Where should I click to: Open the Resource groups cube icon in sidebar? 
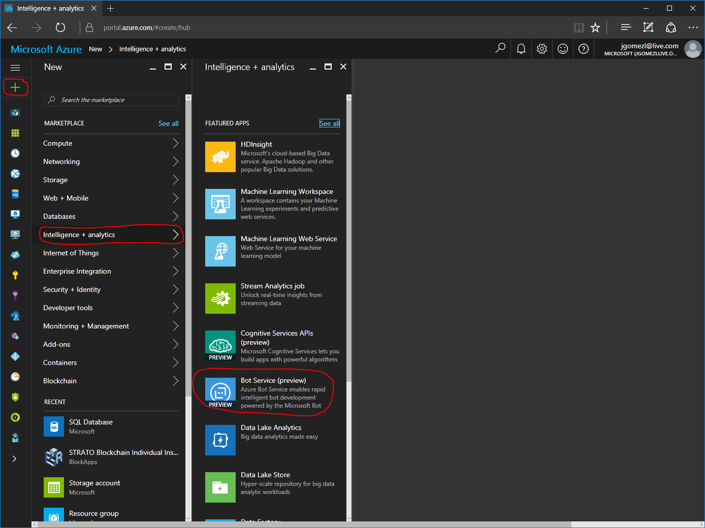click(x=15, y=113)
